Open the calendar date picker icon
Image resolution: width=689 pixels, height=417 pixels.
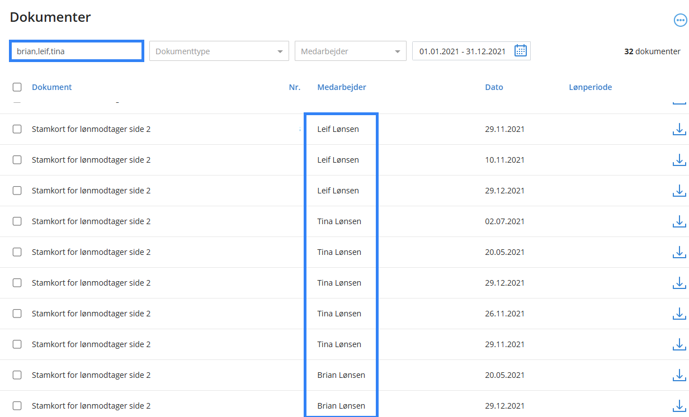coord(520,51)
